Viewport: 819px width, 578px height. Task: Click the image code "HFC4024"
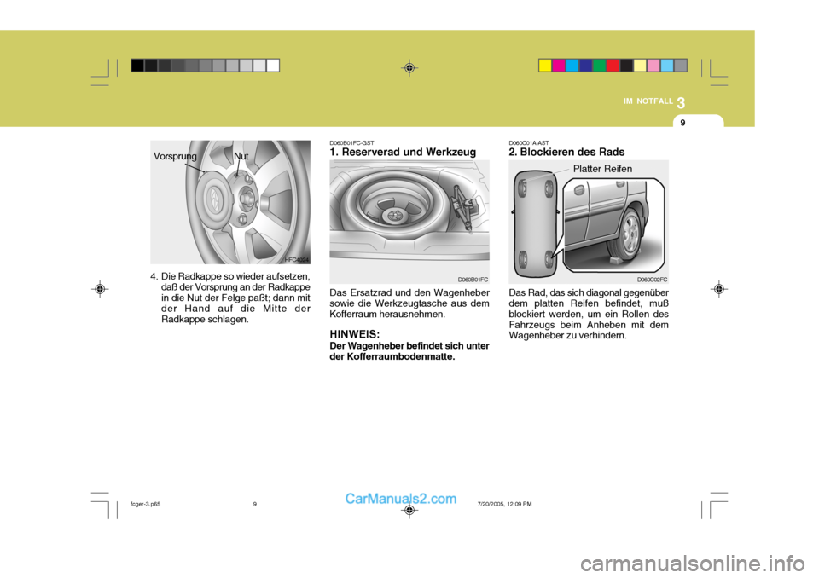point(297,260)
